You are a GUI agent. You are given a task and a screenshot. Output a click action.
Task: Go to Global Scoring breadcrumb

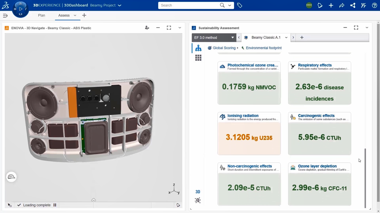(x=224, y=48)
